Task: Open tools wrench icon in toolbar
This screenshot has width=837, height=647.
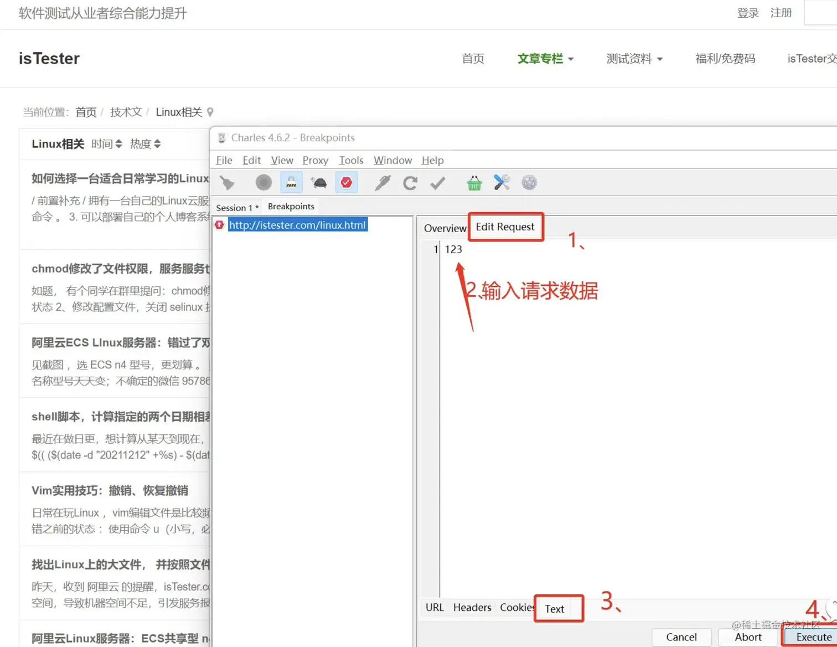Action: pos(502,182)
